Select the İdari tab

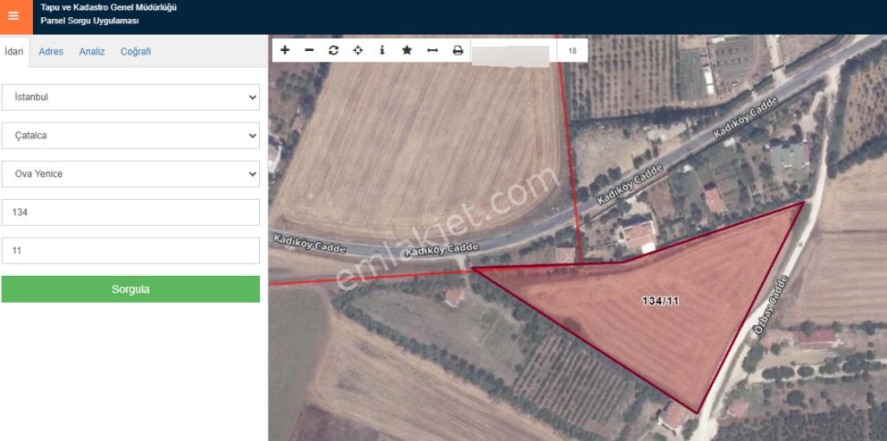click(x=14, y=52)
